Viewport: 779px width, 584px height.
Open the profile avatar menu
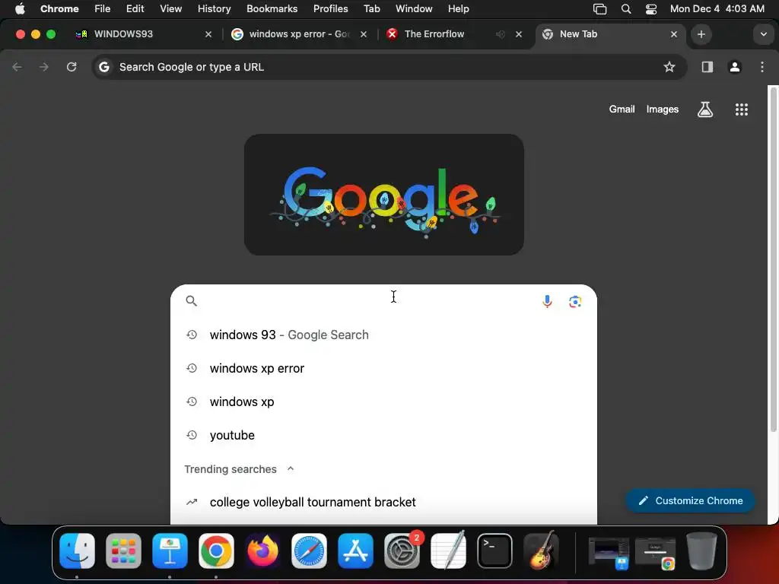[x=735, y=67]
